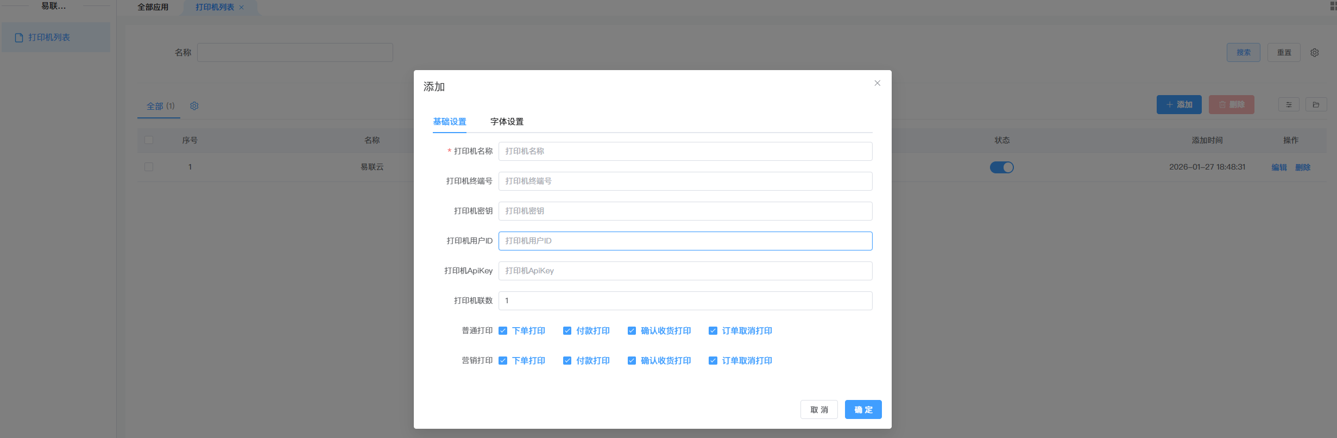Open the settings gear beside 重置 button
1337x438 pixels.
(1314, 53)
